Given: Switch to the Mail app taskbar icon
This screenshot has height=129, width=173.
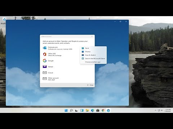Looking at the screenshot, I should (108, 110).
